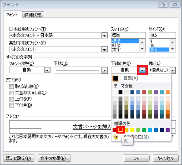Select size 10.5 in list

[159, 49]
